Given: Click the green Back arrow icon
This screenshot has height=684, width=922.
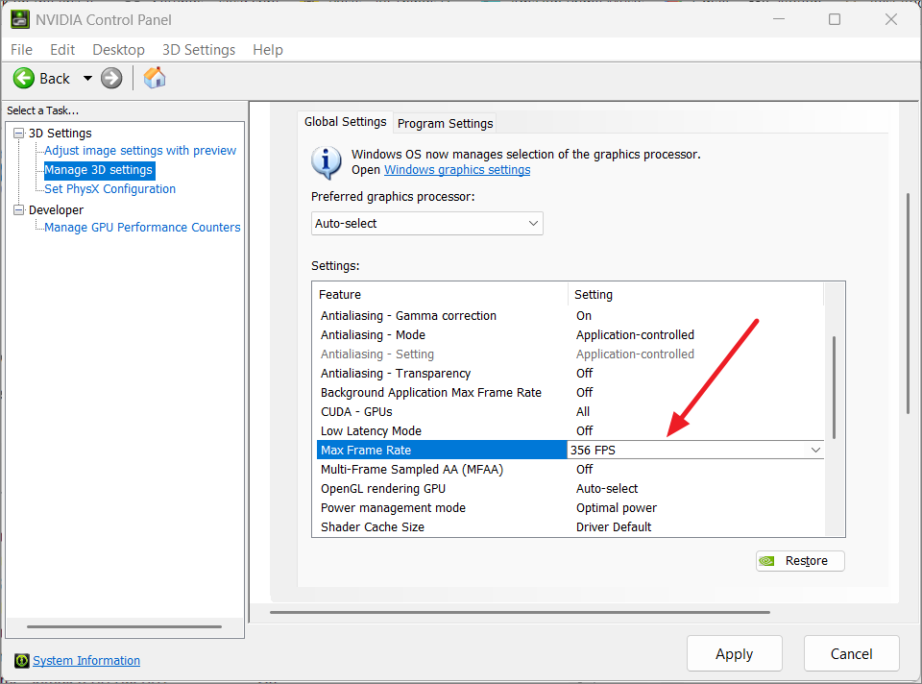Looking at the screenshot, I should [24, 78].
